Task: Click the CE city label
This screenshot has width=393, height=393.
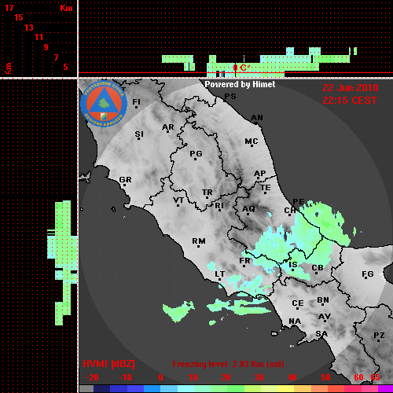Action: click(298, 303)
